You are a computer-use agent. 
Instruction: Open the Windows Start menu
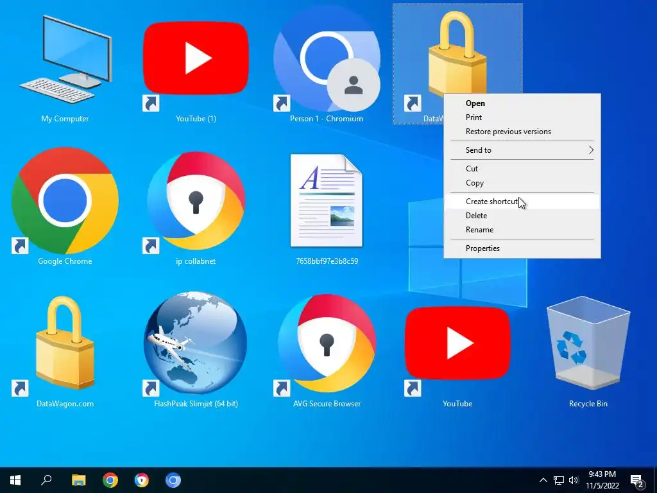15,480
